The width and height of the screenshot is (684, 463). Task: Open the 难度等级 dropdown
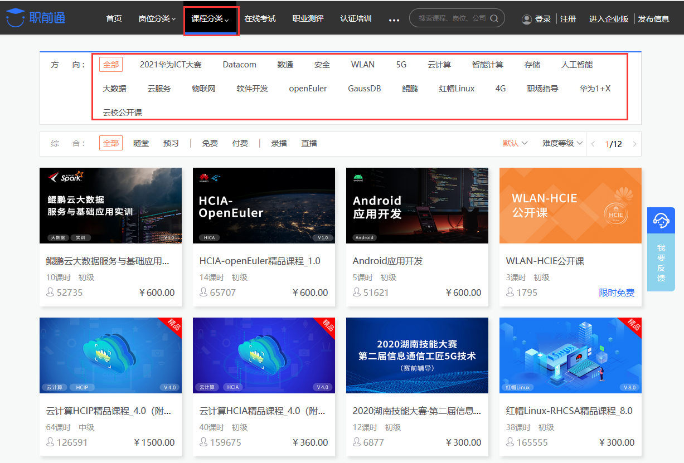click(x=562, y=143)
